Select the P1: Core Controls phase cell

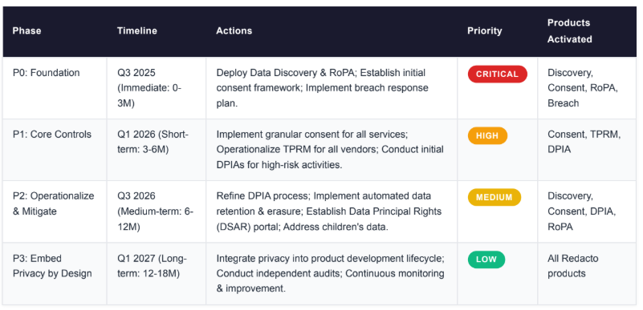coord(55,150)
